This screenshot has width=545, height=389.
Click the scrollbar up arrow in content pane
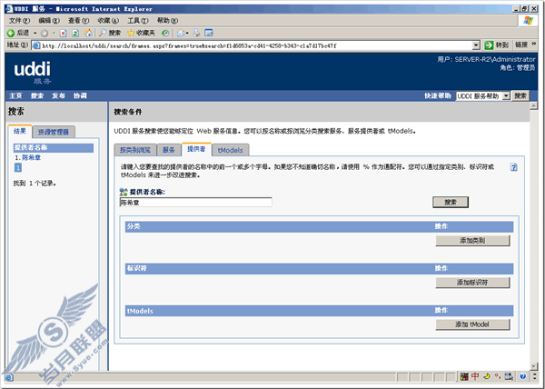click(x=534, y=105)
